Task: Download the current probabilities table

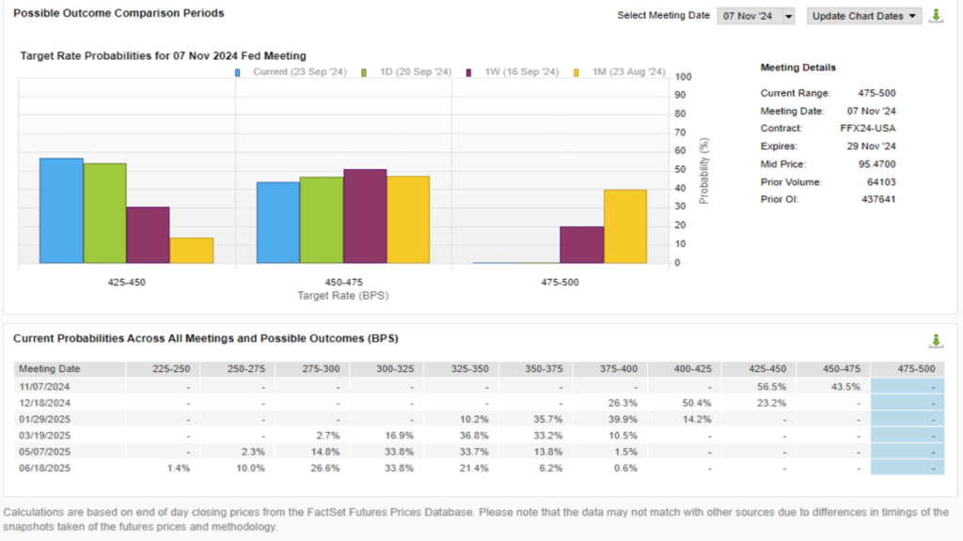Action: [x=936, y=341]
